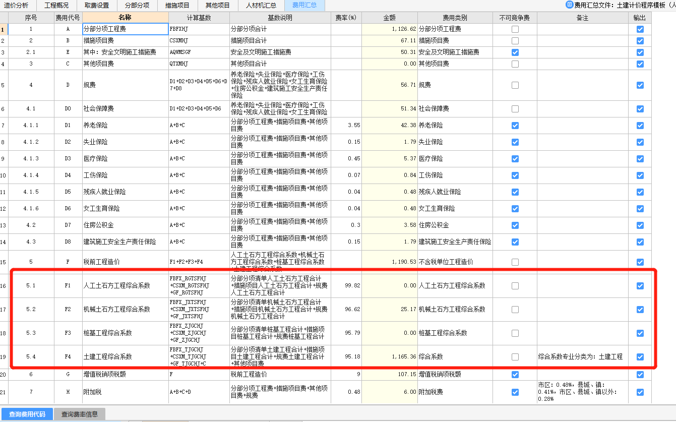
Task: Click the FBFXHJ calculation base cell
Action: 199,29
